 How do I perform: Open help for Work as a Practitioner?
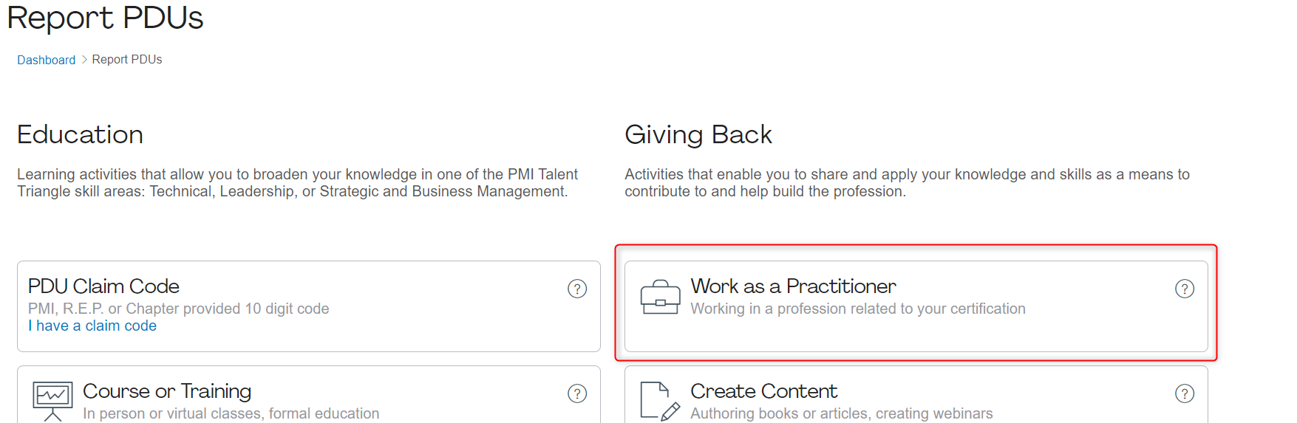1184,289
